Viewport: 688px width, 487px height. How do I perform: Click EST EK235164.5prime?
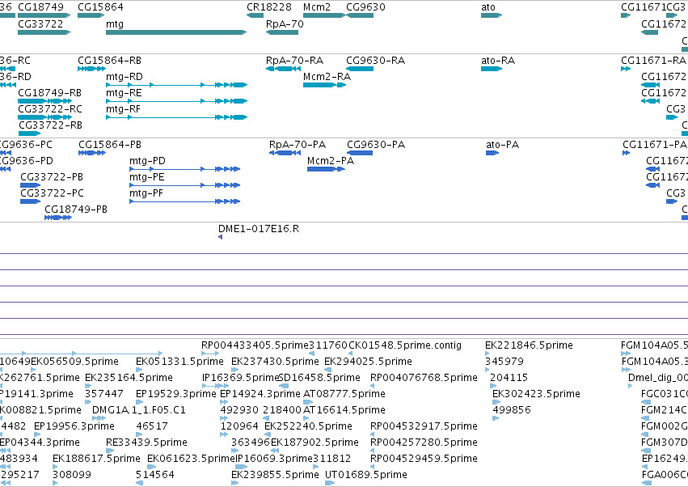129,378
